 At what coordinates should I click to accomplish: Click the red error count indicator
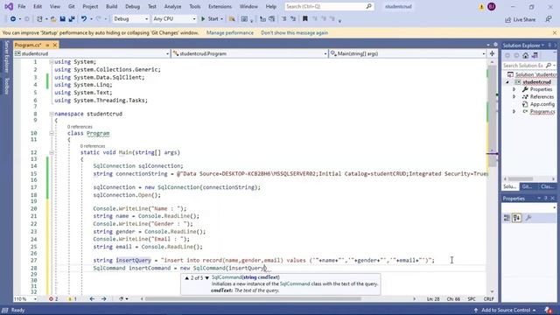pos(53,299)
